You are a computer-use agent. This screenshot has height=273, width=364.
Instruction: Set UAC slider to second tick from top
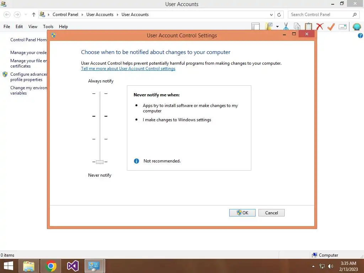(100, 116)
